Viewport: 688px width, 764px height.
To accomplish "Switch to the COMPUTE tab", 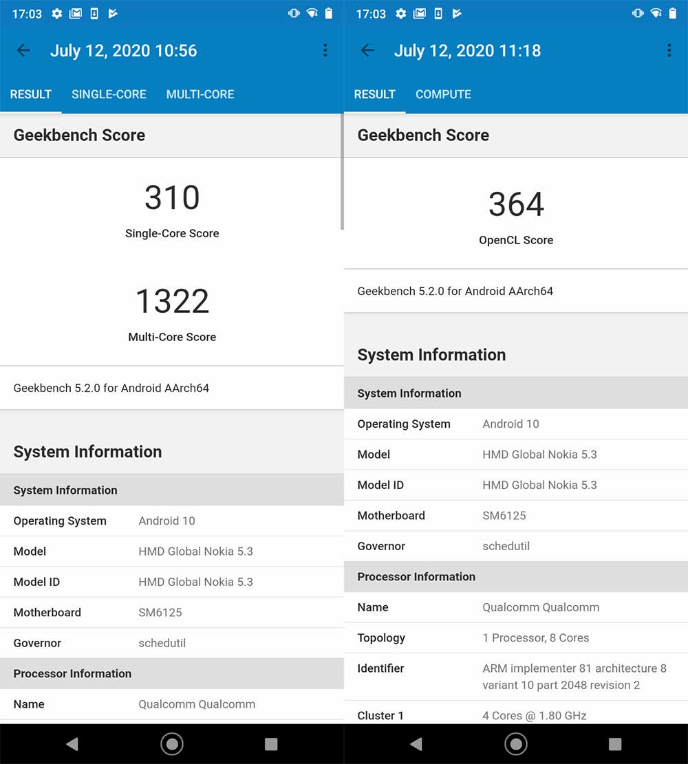I will (x=443, y=94).
